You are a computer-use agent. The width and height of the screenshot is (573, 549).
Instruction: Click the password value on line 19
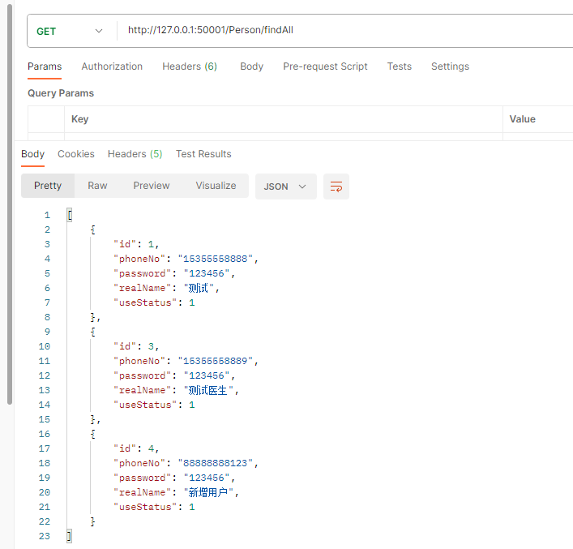207,478
